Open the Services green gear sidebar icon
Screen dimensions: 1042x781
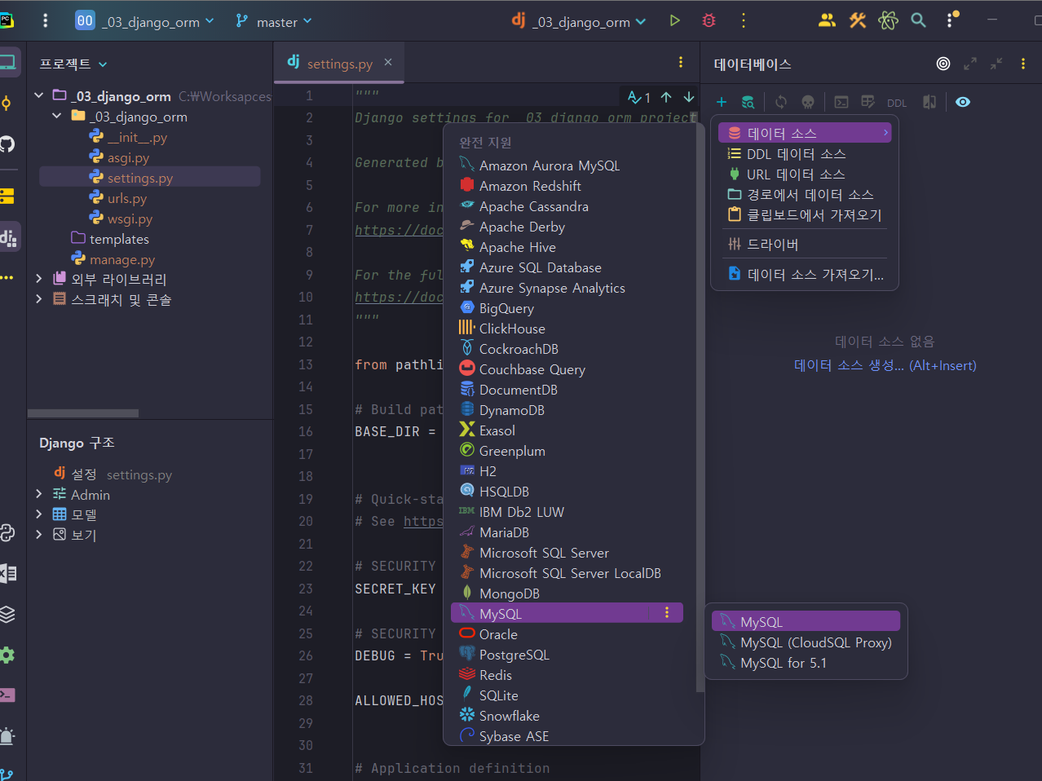(7, 655)
